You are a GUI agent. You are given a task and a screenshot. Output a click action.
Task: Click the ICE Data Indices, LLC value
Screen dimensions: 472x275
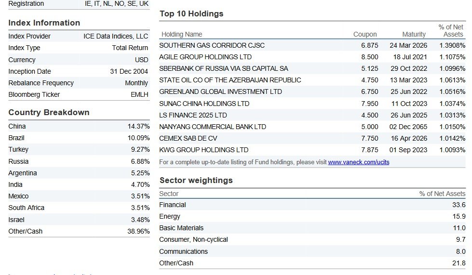click(116, 36)
